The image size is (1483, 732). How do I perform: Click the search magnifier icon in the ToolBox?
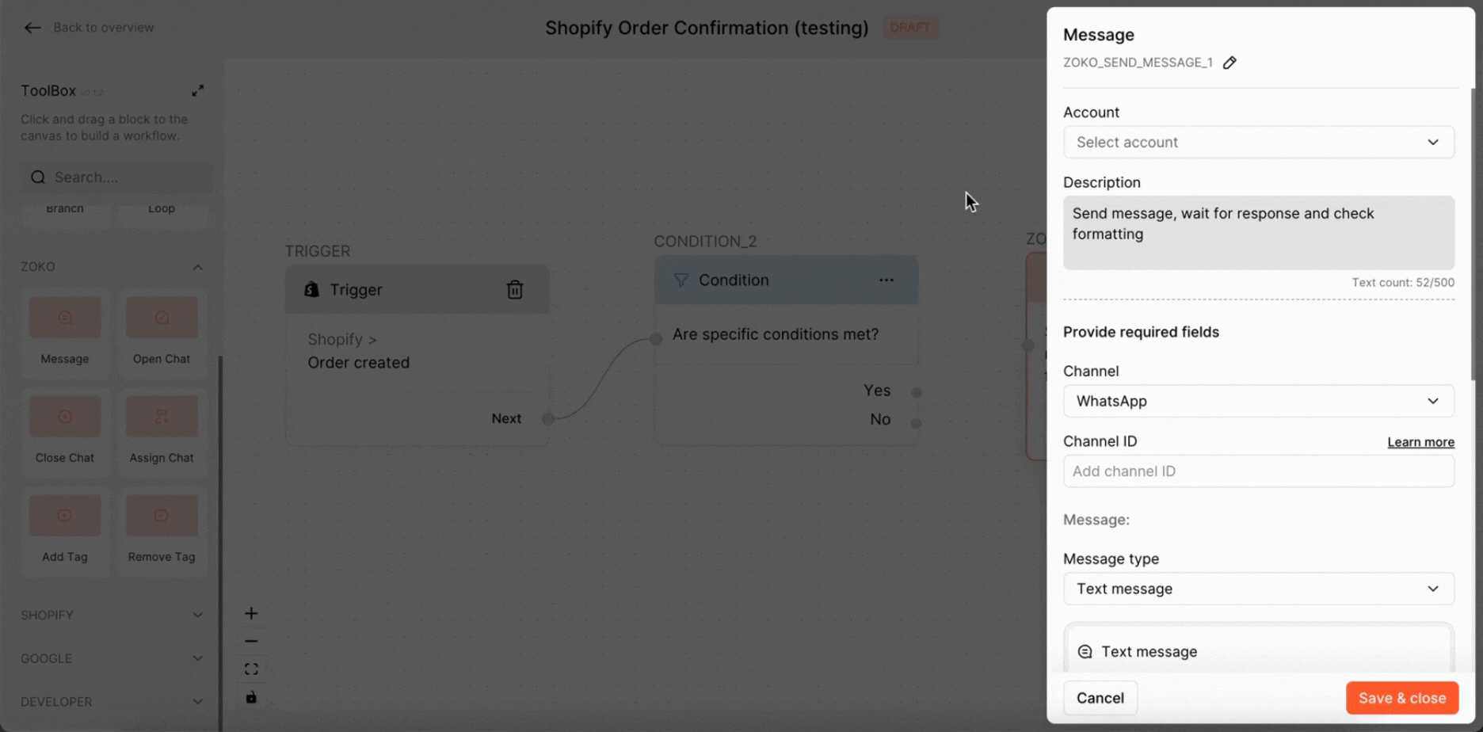click(x=38, y=177)
